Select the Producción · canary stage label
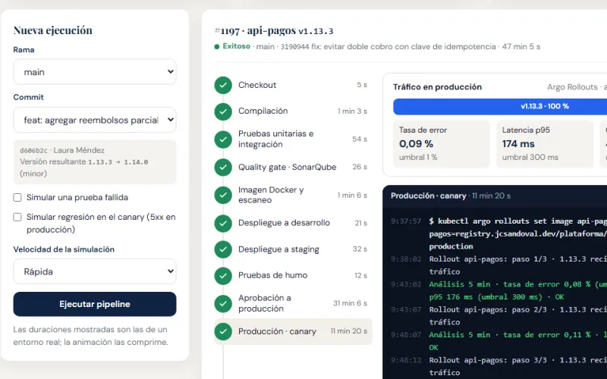Viewport: 607px width, 379px height. (277, 331)
